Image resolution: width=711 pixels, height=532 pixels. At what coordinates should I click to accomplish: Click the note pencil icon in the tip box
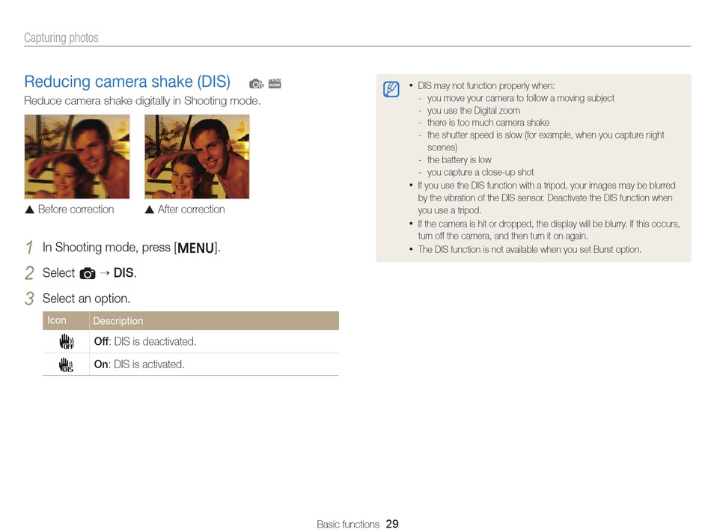click(391, 89)
